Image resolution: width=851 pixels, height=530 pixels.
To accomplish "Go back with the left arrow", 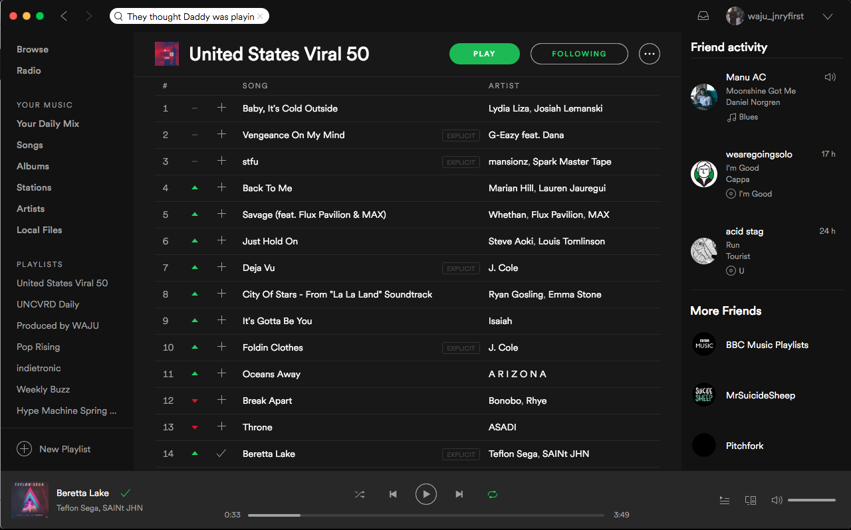I will [64, 17].
